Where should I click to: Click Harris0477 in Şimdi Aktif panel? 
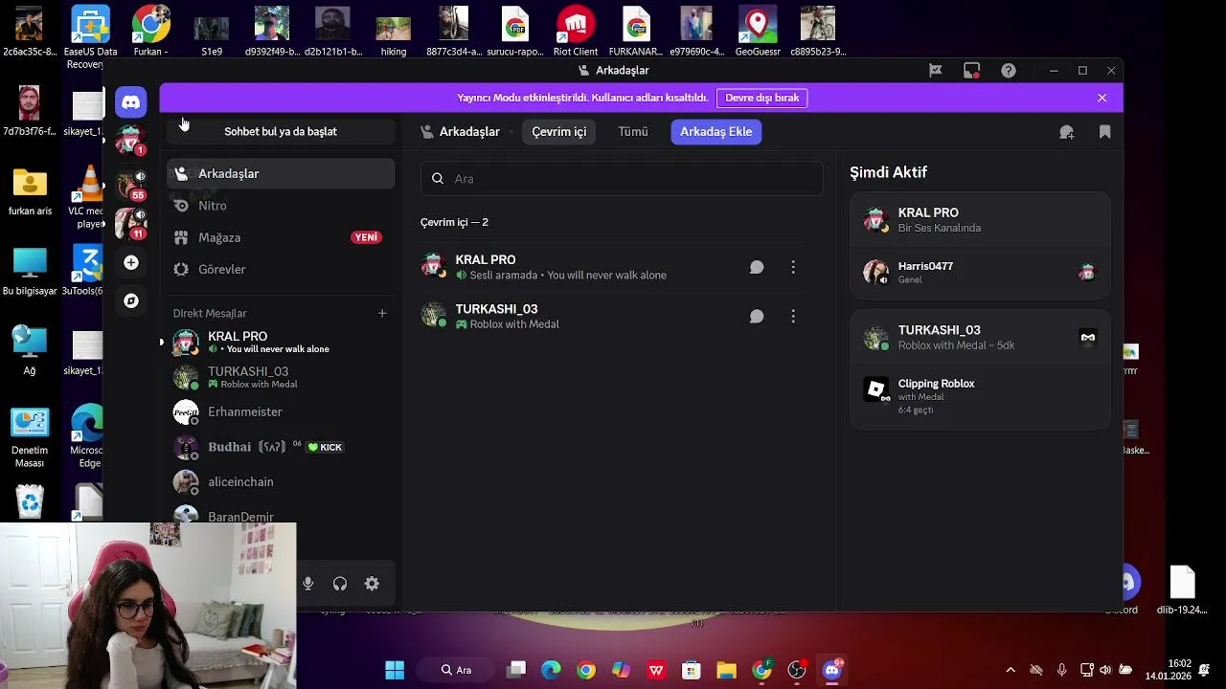980,273
